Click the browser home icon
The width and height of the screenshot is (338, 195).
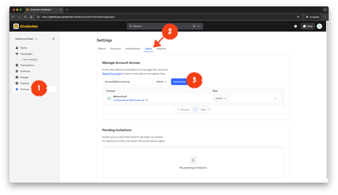click(x=31, y=17)
